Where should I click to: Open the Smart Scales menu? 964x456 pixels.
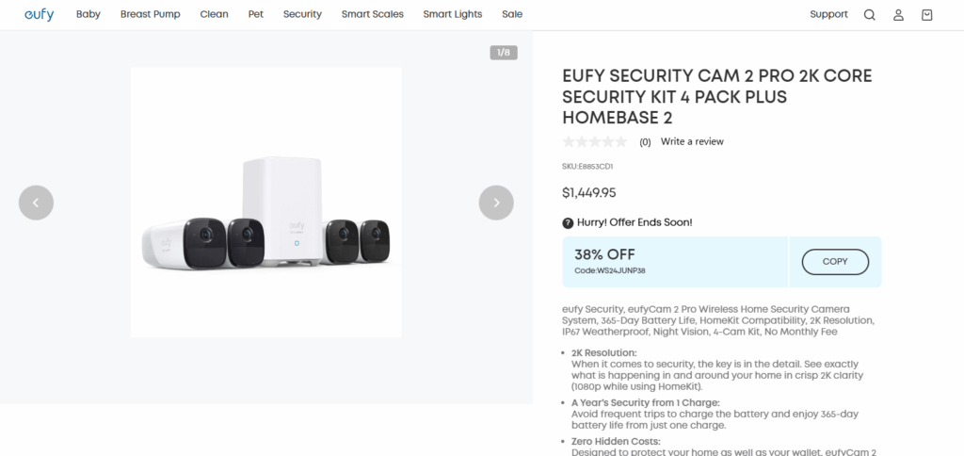coord(372,14)
